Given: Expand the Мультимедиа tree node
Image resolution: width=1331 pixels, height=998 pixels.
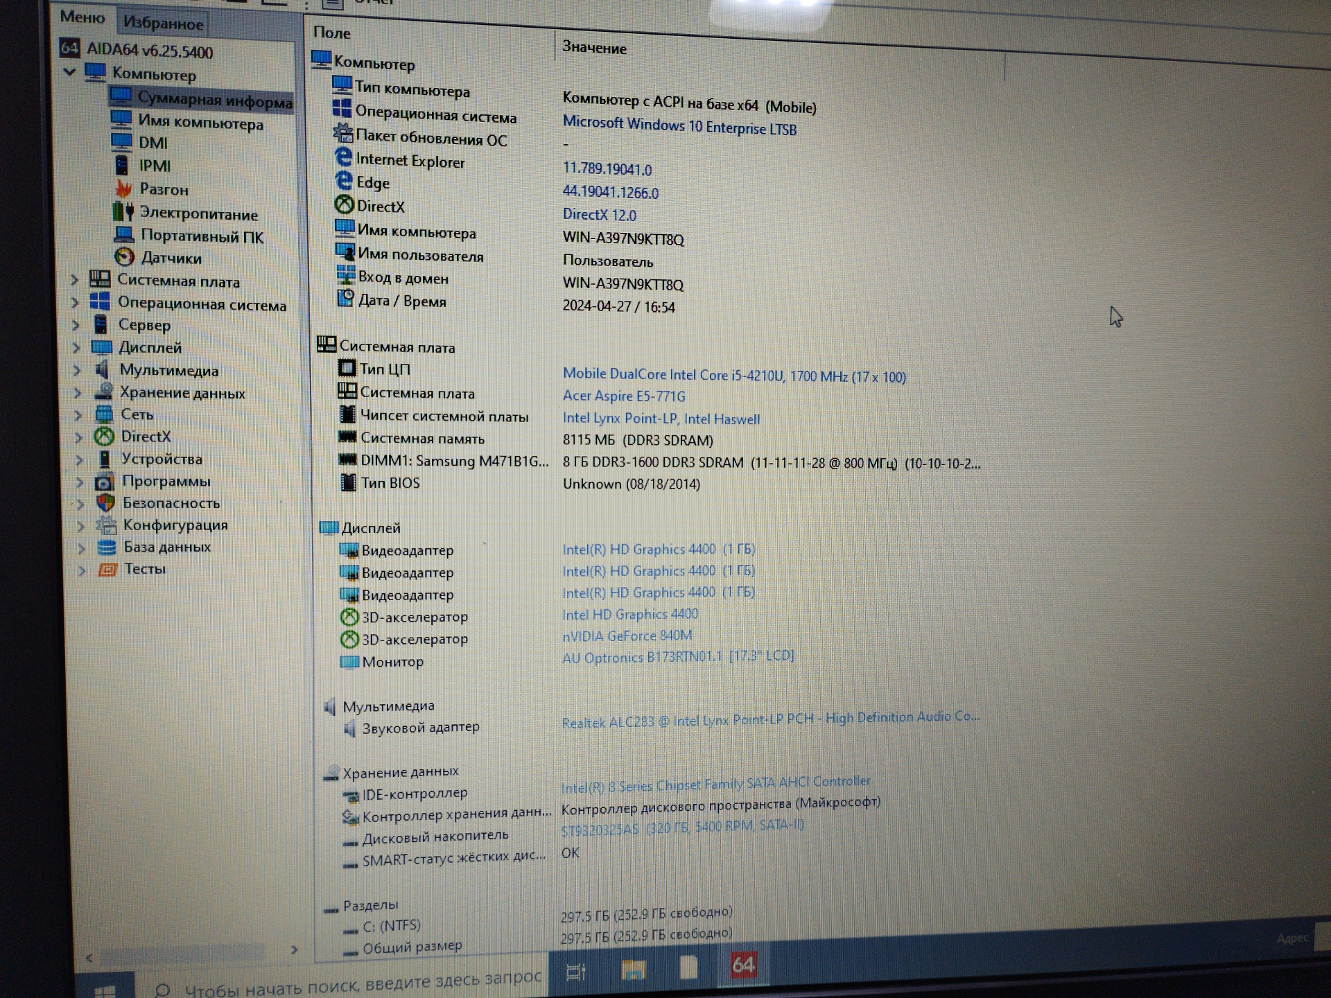Looking at the screenshot, I should (x=77, y=370).
